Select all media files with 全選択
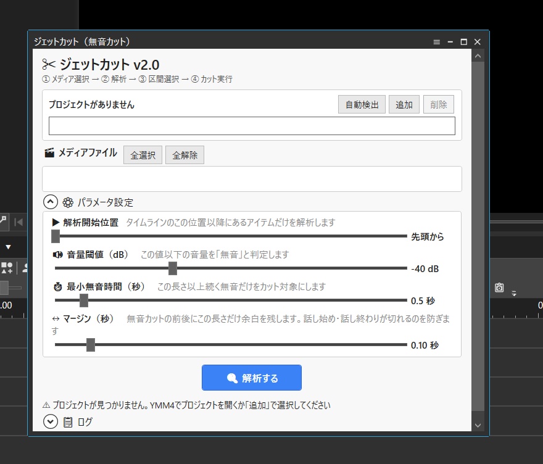This screenshot has width=543, height=464. [143, 155]
